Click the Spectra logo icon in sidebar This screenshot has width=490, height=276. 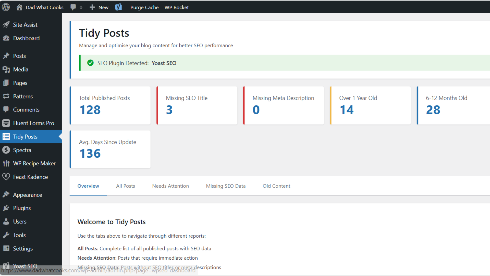6,150
